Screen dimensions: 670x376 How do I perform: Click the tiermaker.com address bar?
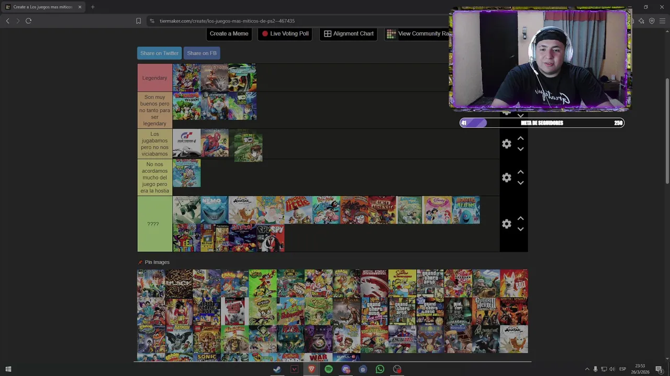pos(298,21)
